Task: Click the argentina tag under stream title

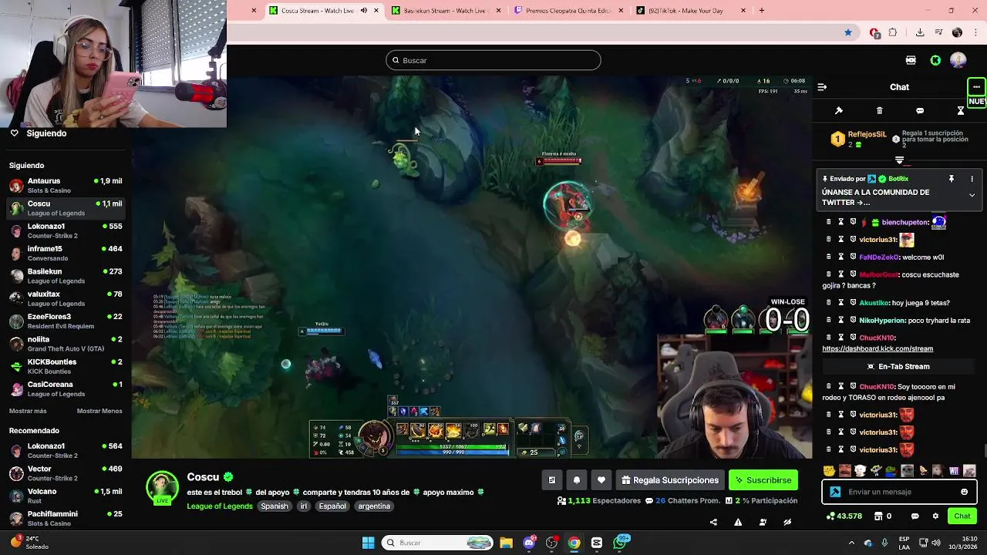Action: pos(374,506)
